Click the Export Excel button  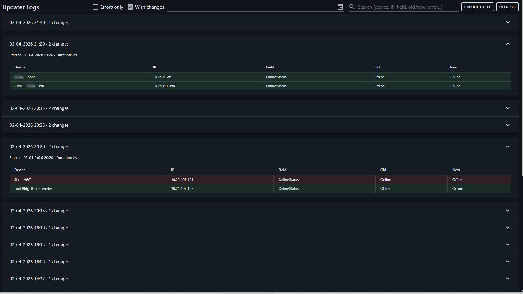coord(477,7)
